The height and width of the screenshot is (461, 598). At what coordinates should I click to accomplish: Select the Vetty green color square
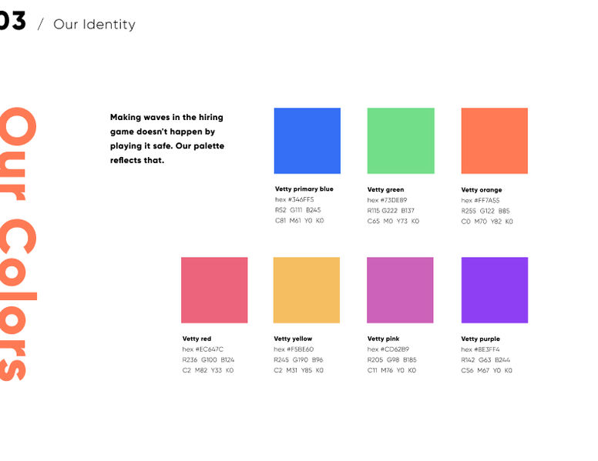[x=400, y=141]
